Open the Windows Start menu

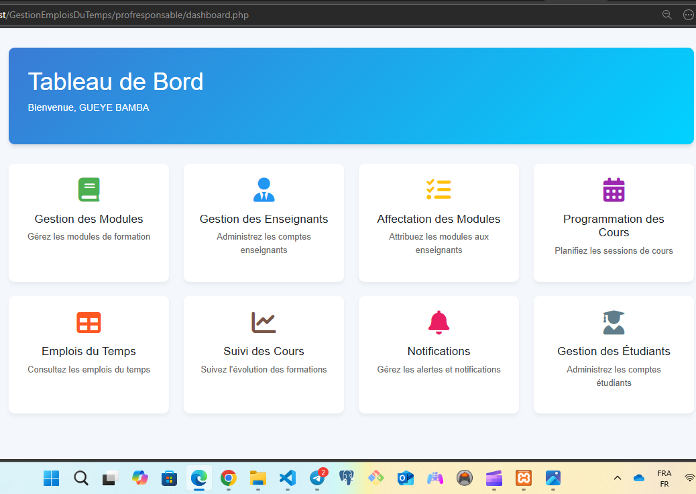coord(52,478)
